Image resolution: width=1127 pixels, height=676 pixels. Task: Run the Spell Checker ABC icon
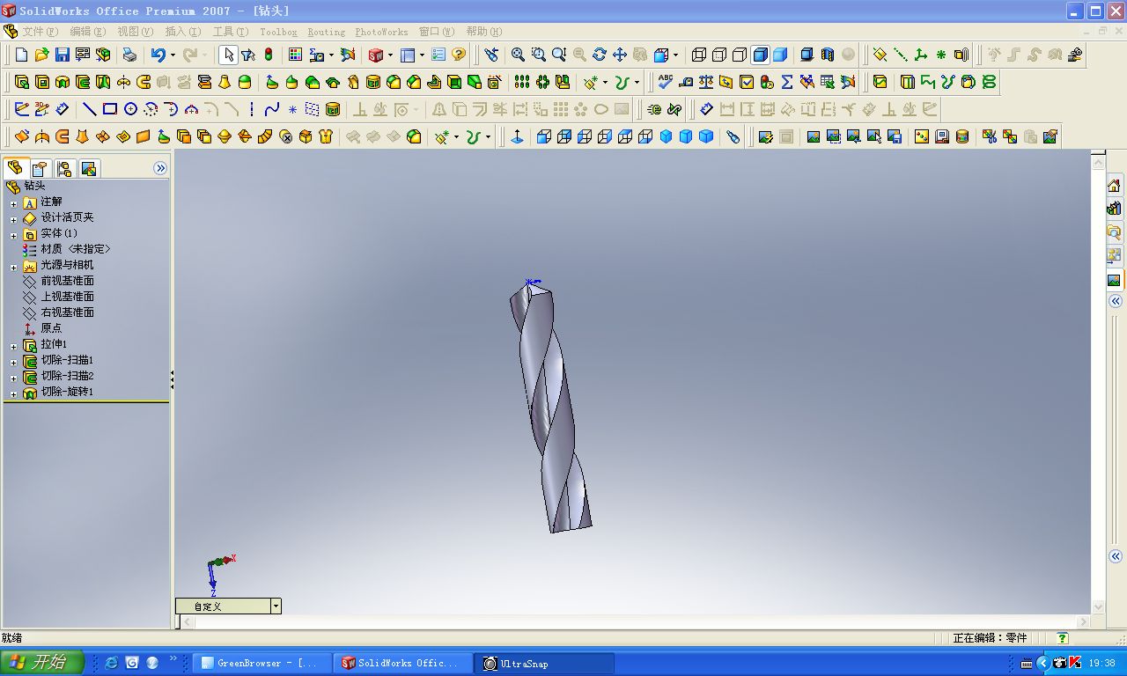click(666, 82)
